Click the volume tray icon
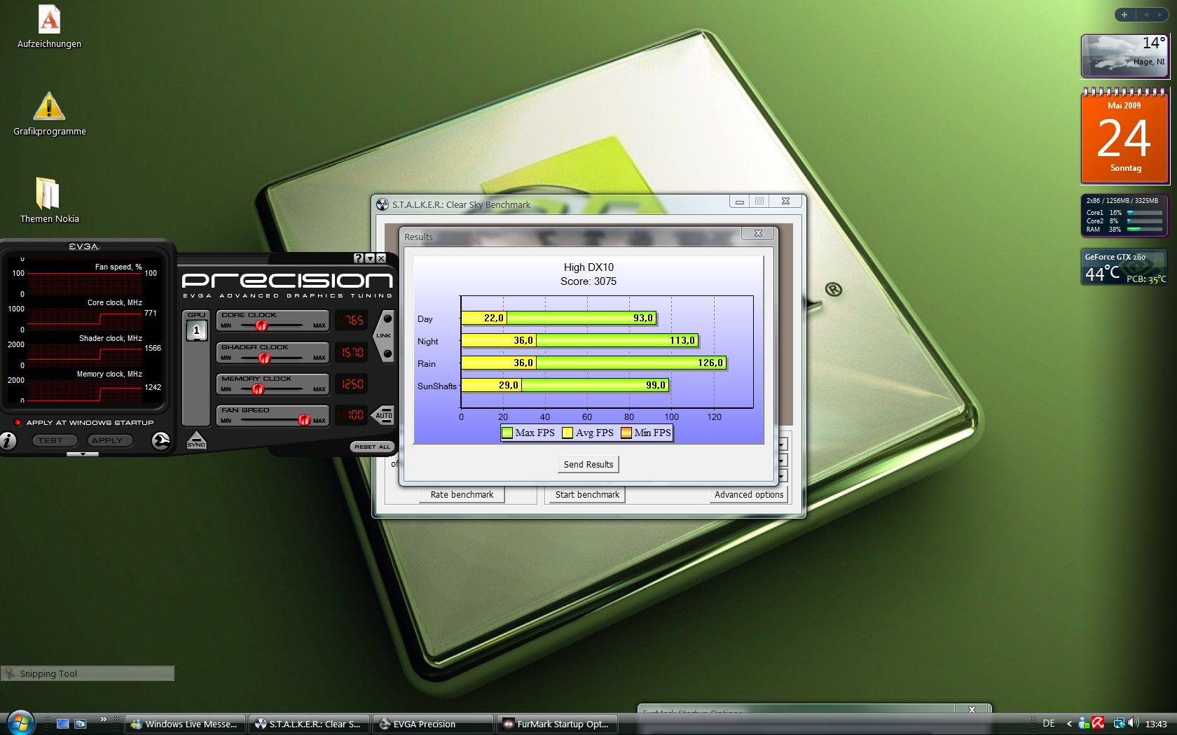 pyautogui.click(x=1133, y=724)
